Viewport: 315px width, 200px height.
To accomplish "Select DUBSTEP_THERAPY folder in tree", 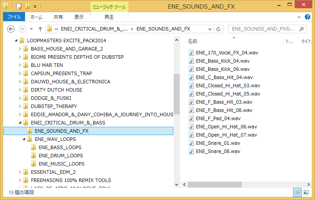I will (x=54, y=106).
